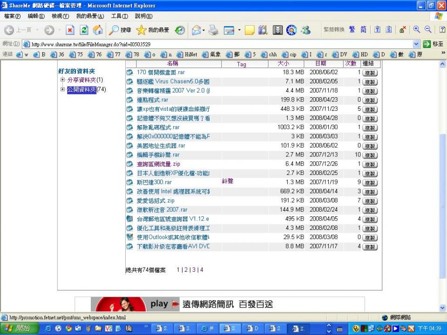Click the IE Stop loading icon

[69, 30]
